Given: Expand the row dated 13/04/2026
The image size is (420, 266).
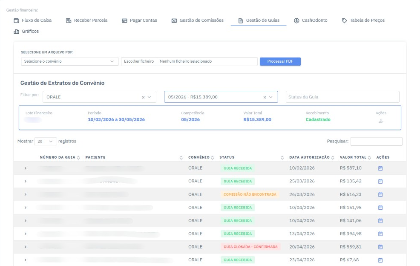Looking at the screenshot, I should [26, 234].
